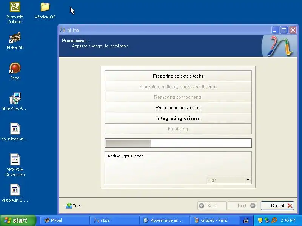Click the nLite logo in header banner
This screenshot has width=302, height=226.
tap(280, 46)
